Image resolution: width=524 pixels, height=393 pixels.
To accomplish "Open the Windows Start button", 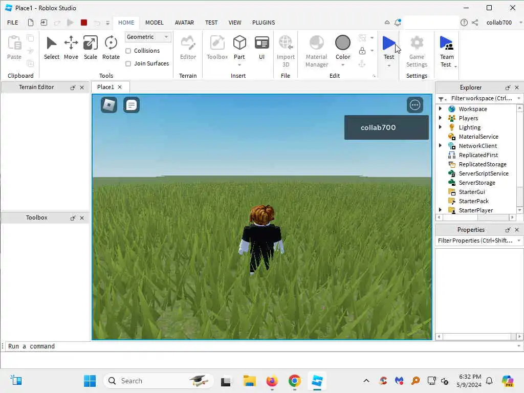I will (x=90, y=381).
